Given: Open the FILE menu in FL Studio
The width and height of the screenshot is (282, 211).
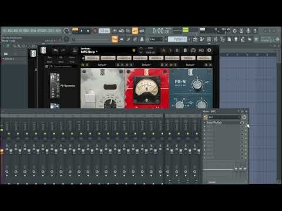Looking at the screenshot, I should click(4, 30).
